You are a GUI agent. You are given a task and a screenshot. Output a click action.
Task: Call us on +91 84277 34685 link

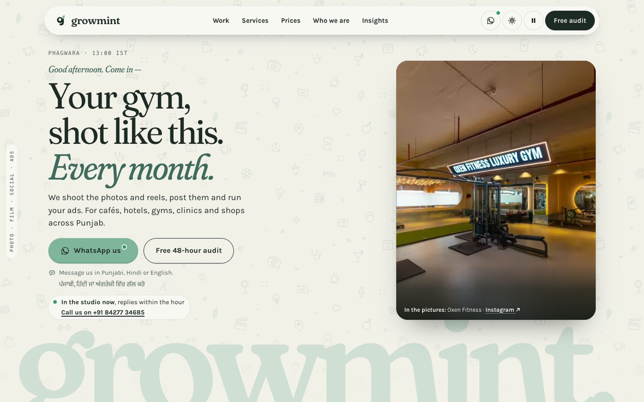(x=103, y=313)
